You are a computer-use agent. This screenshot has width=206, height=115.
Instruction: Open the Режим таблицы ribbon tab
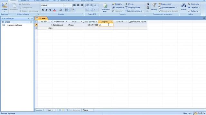[87, 0]
